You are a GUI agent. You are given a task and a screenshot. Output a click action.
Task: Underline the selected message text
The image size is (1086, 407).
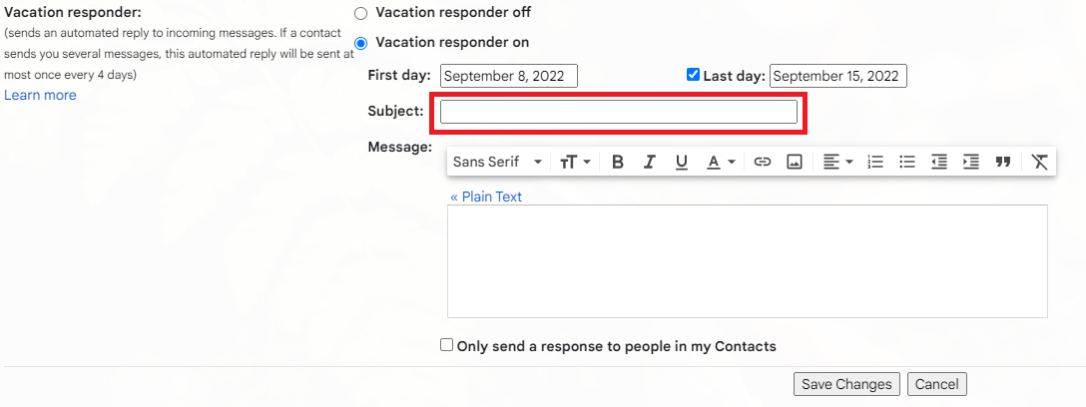click(x=682, y=162)
